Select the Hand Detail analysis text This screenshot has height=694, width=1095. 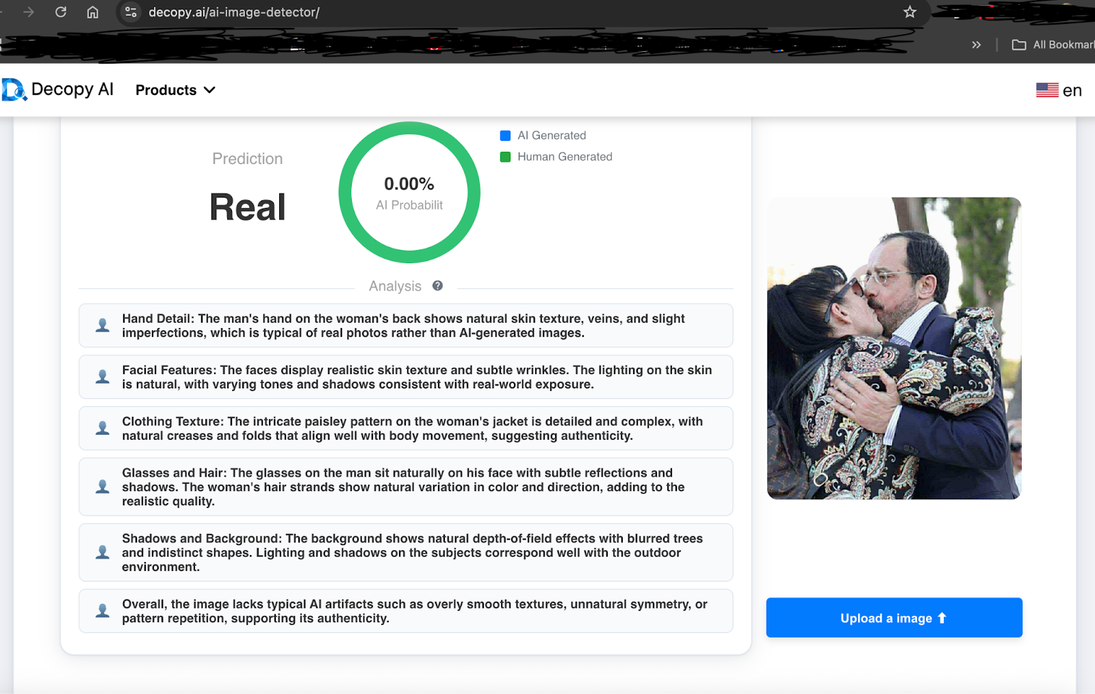(404, 325)
